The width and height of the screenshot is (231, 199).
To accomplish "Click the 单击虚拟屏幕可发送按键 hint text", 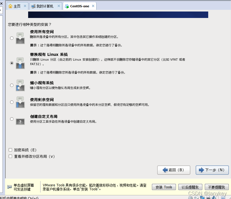I will pyautogui.click(x=24, y=187).
